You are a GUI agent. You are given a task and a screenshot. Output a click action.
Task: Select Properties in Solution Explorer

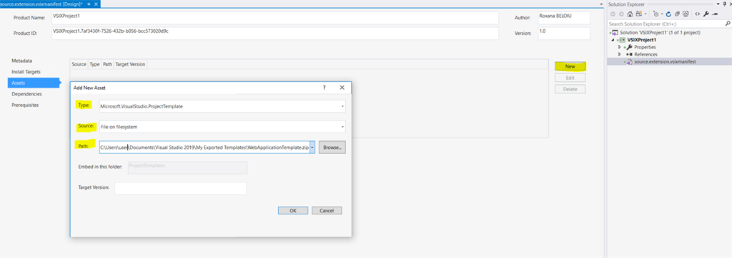645,47
